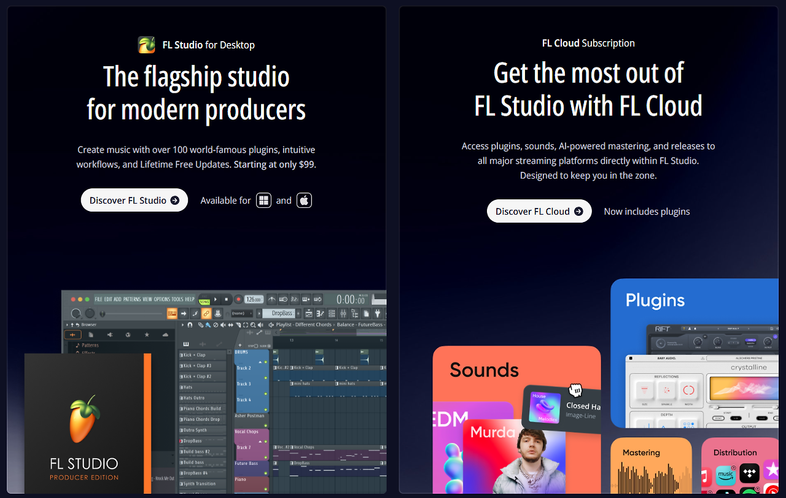Viewport: 786px width, 498px height.
Task: Select Piano Chords Build in pattern list
Action: pos(202,408)
